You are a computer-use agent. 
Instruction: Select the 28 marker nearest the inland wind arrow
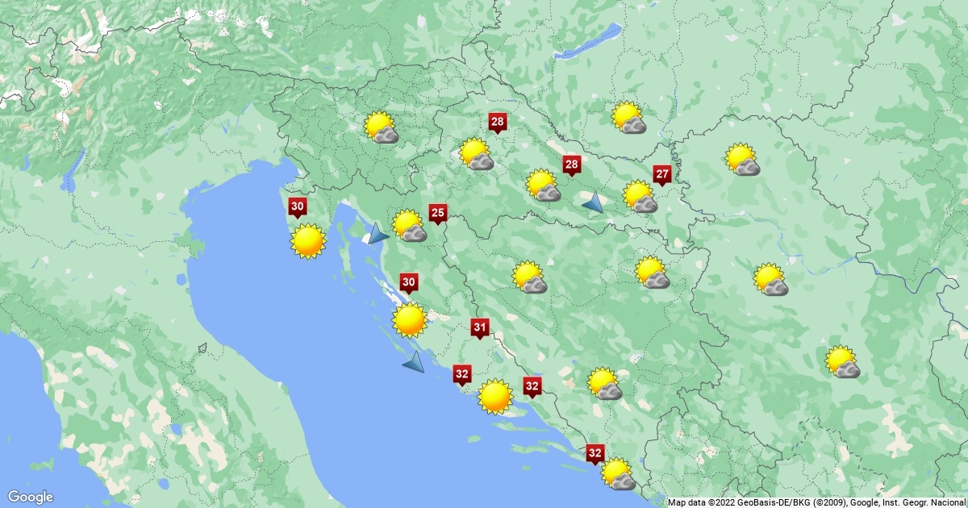pyautogui.click(x=571, y=166)
